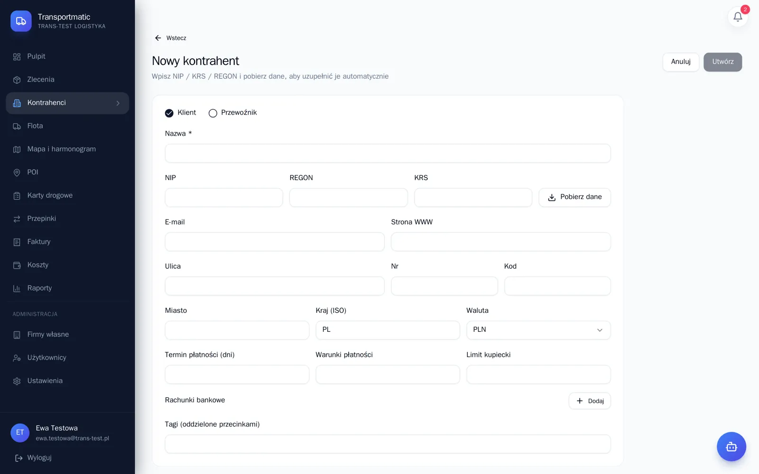Viewport: 759px width, 474px height.
Task: Open the Waluta PLN dropdown
Action: pyautogui.click(x=538, y=330)
